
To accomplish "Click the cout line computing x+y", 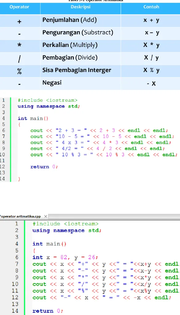I will pos(106,264).
